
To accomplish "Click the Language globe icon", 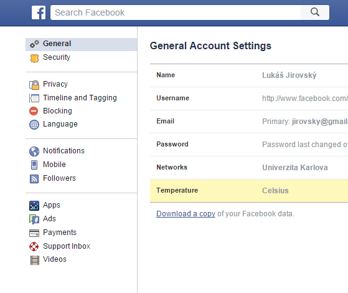I will point(34,125).
